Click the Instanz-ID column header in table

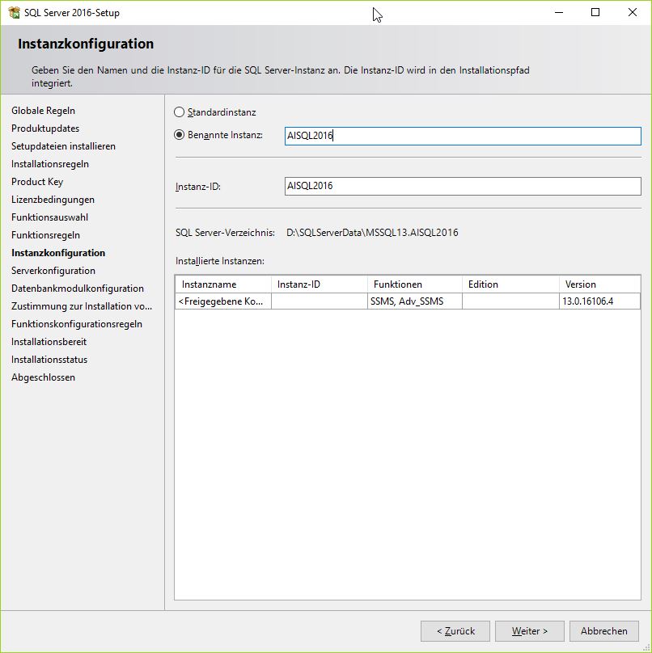[320, 284]
